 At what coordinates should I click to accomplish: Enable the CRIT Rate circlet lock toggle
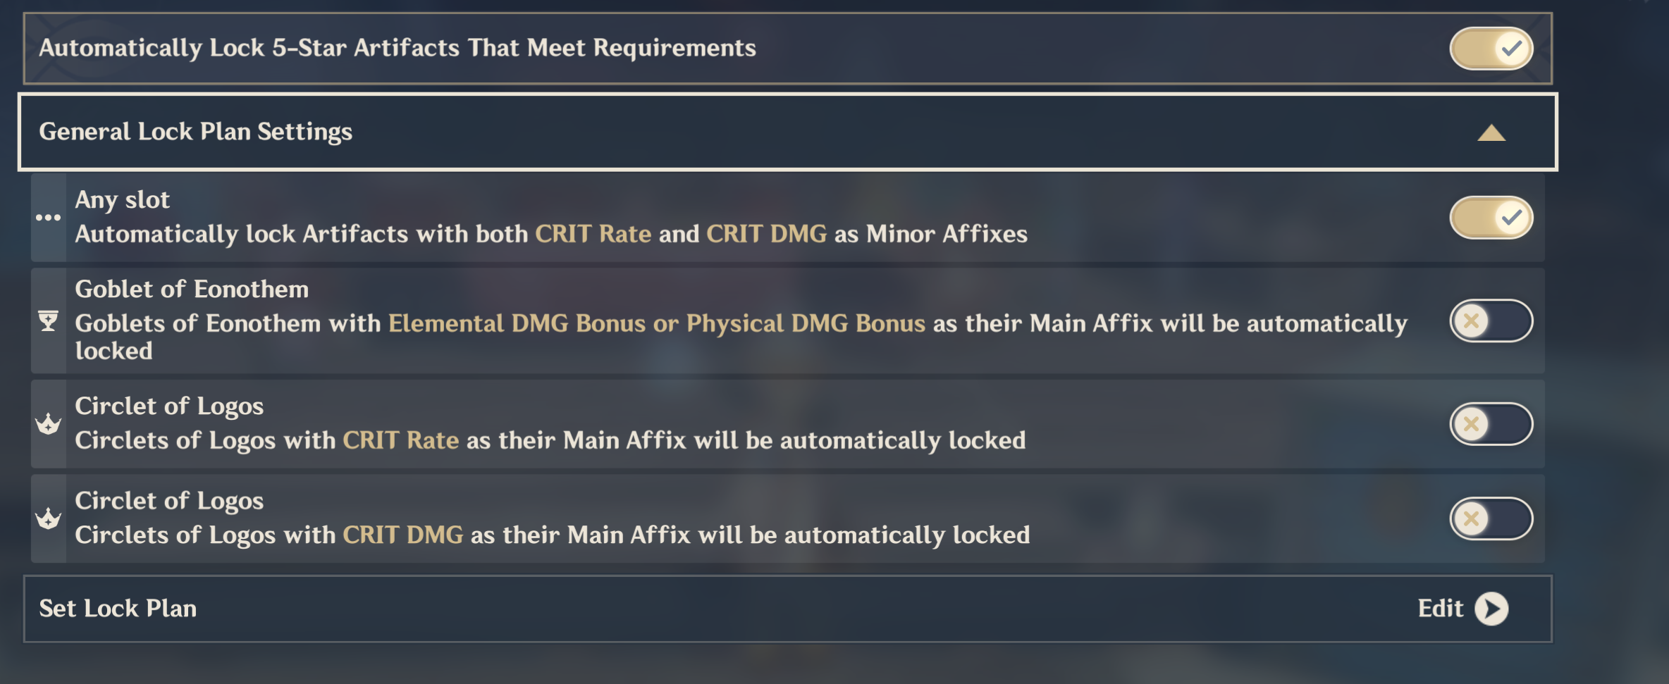pyautogui.click(x=1491, y=424)
